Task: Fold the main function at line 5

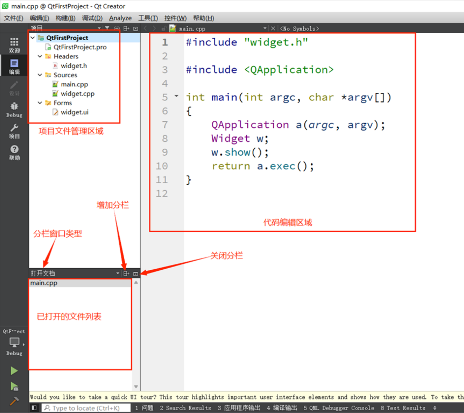Action: (x=176, y=96)
